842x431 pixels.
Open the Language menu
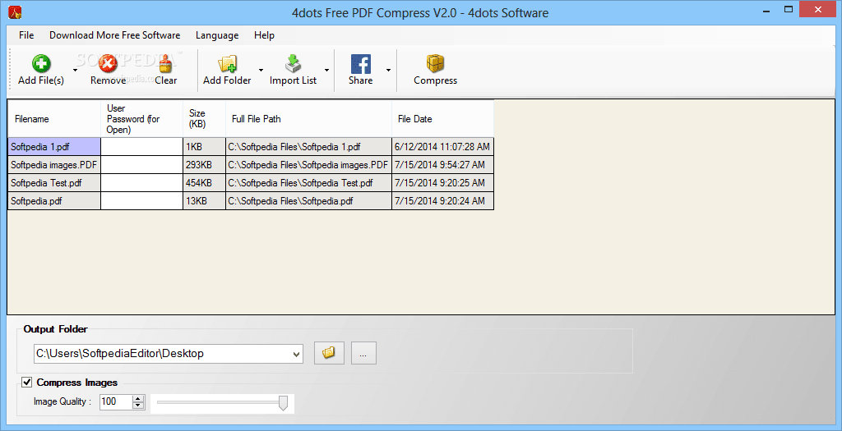click(217, 35)
